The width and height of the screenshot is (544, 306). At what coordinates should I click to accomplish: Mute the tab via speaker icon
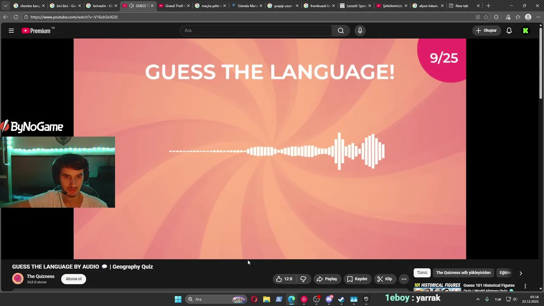131,6
